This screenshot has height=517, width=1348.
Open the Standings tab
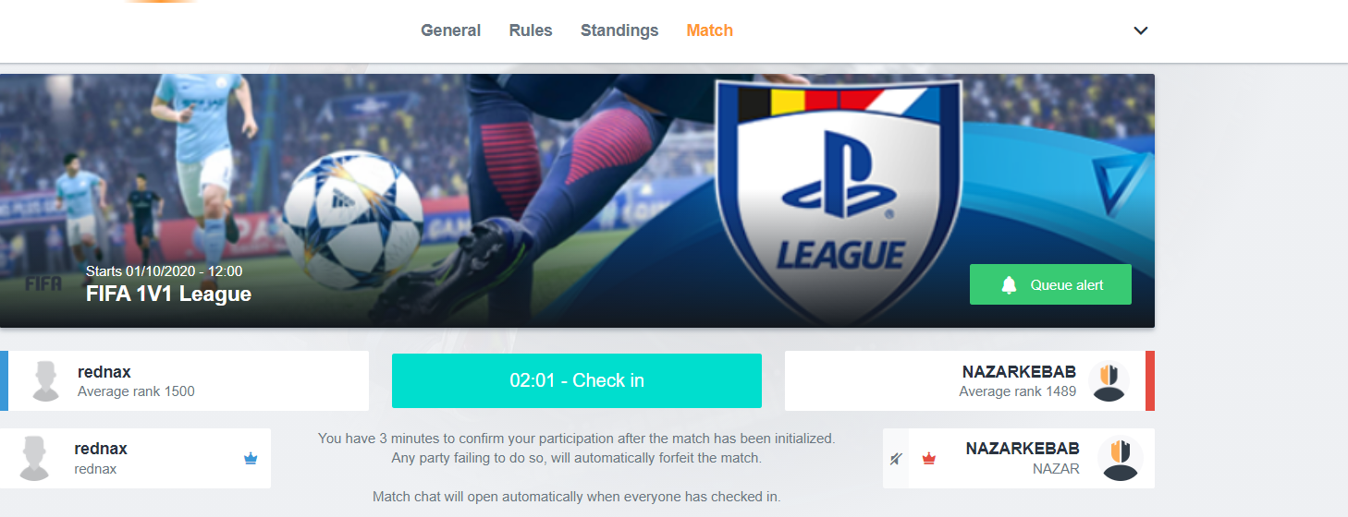point(619,30)
